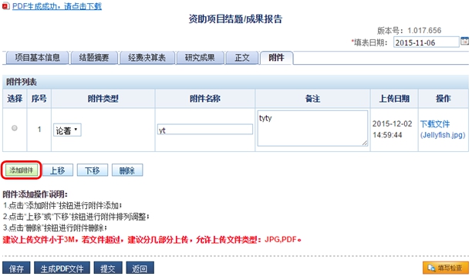Click the 附件列表 section title
This screenshot has width=472, height=280.
(x=22, y=82)
